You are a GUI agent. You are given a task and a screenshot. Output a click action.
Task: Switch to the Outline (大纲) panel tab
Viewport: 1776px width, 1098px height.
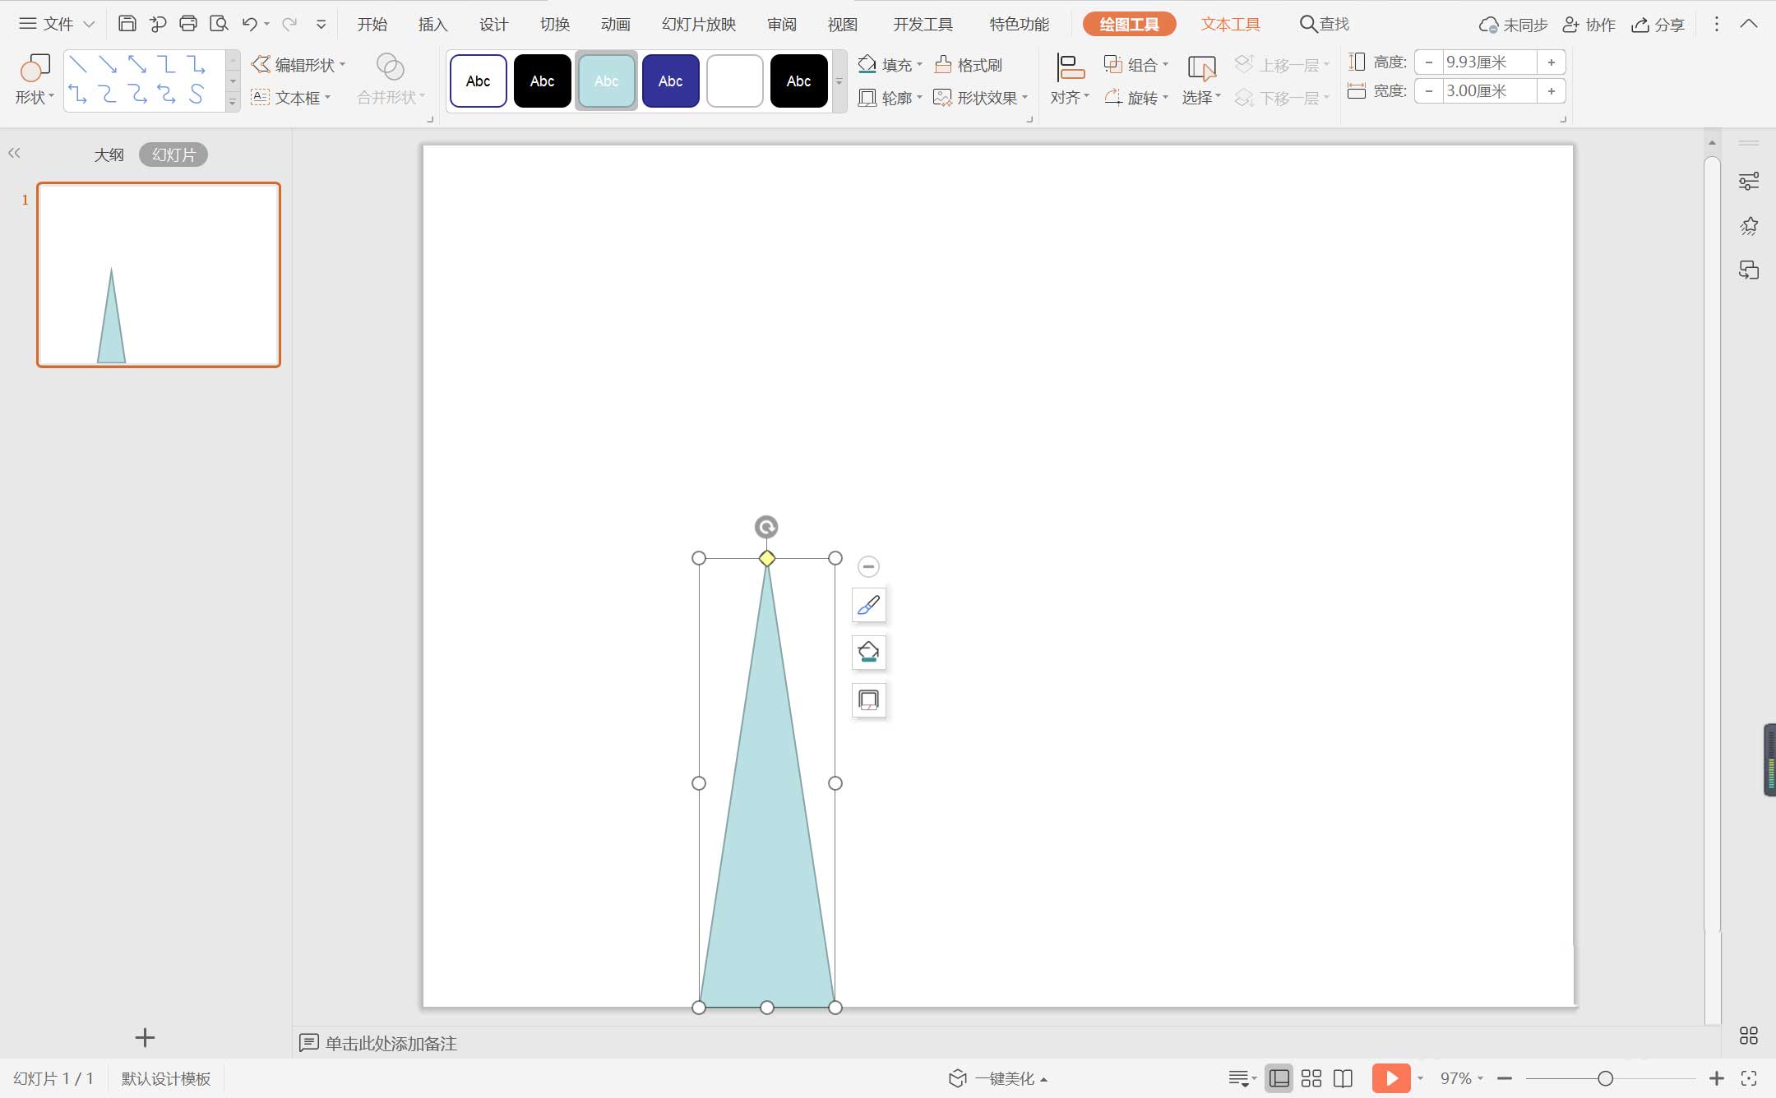[x=109, y=155]
